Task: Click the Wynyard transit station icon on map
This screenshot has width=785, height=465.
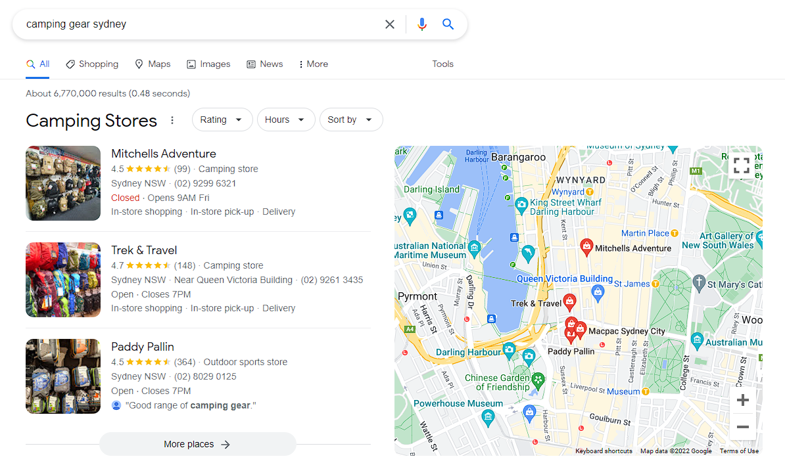Action: [589, 192]
